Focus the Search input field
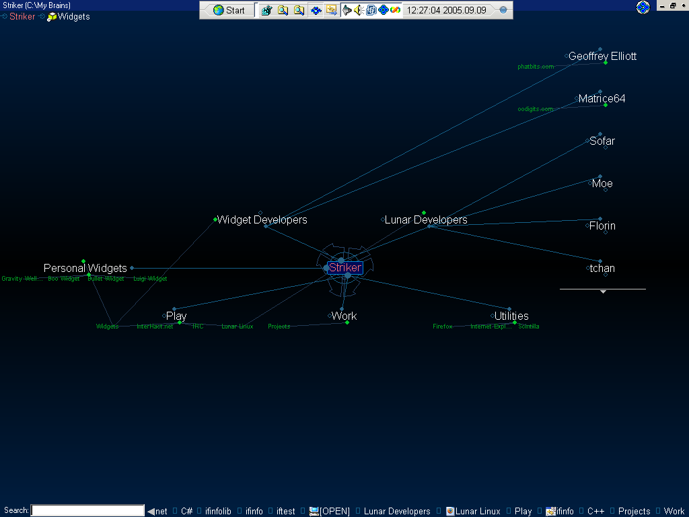Screen dimensions: 689x517 [88, 511]
